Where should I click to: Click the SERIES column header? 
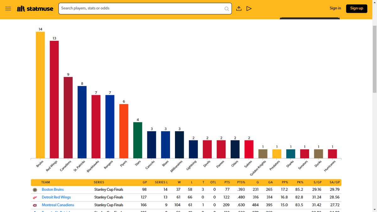[99, 182]
